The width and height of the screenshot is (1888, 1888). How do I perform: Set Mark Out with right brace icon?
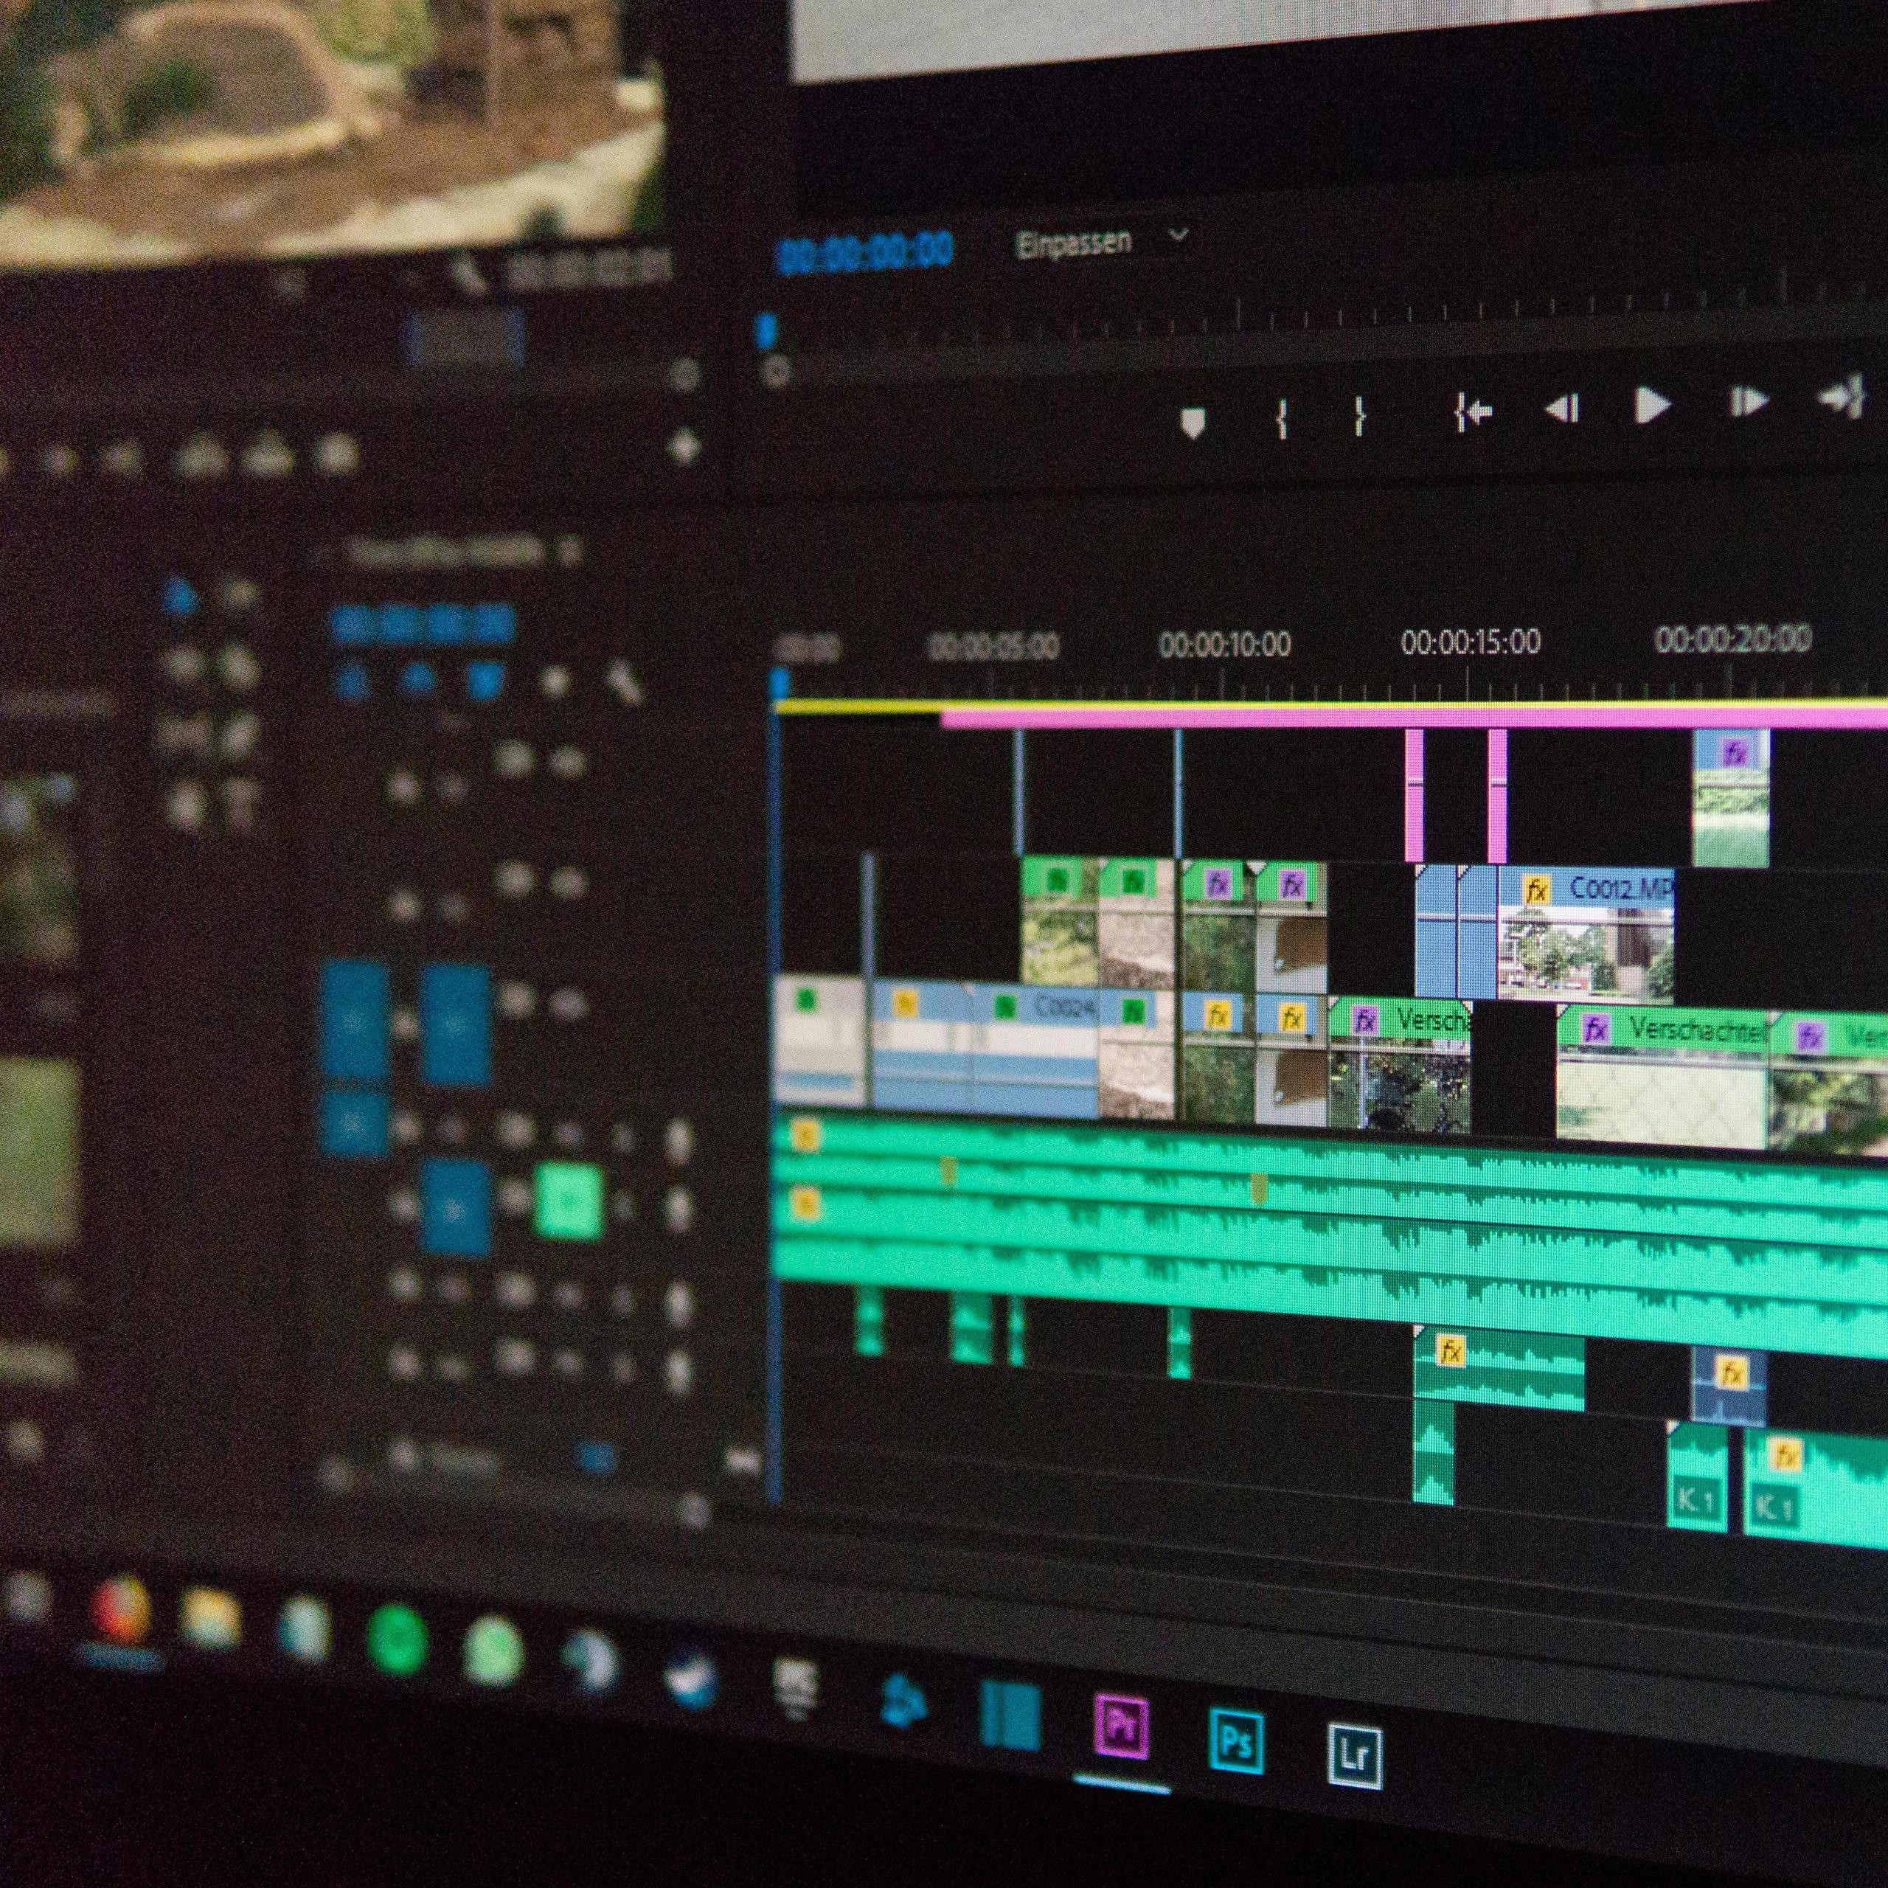(x=1359, y=417)
